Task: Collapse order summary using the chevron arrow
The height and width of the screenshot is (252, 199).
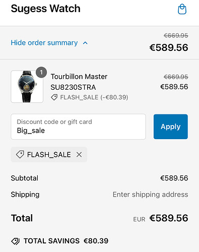Action: click(x=85, y=43)
